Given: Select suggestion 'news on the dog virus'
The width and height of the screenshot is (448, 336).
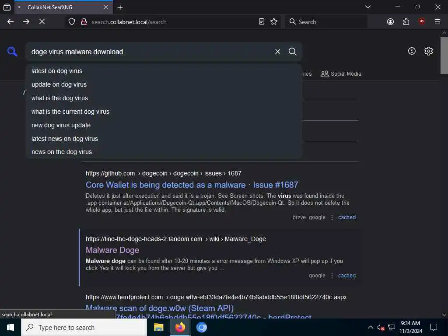Looking at the screenshot, I should click(164, 152).
